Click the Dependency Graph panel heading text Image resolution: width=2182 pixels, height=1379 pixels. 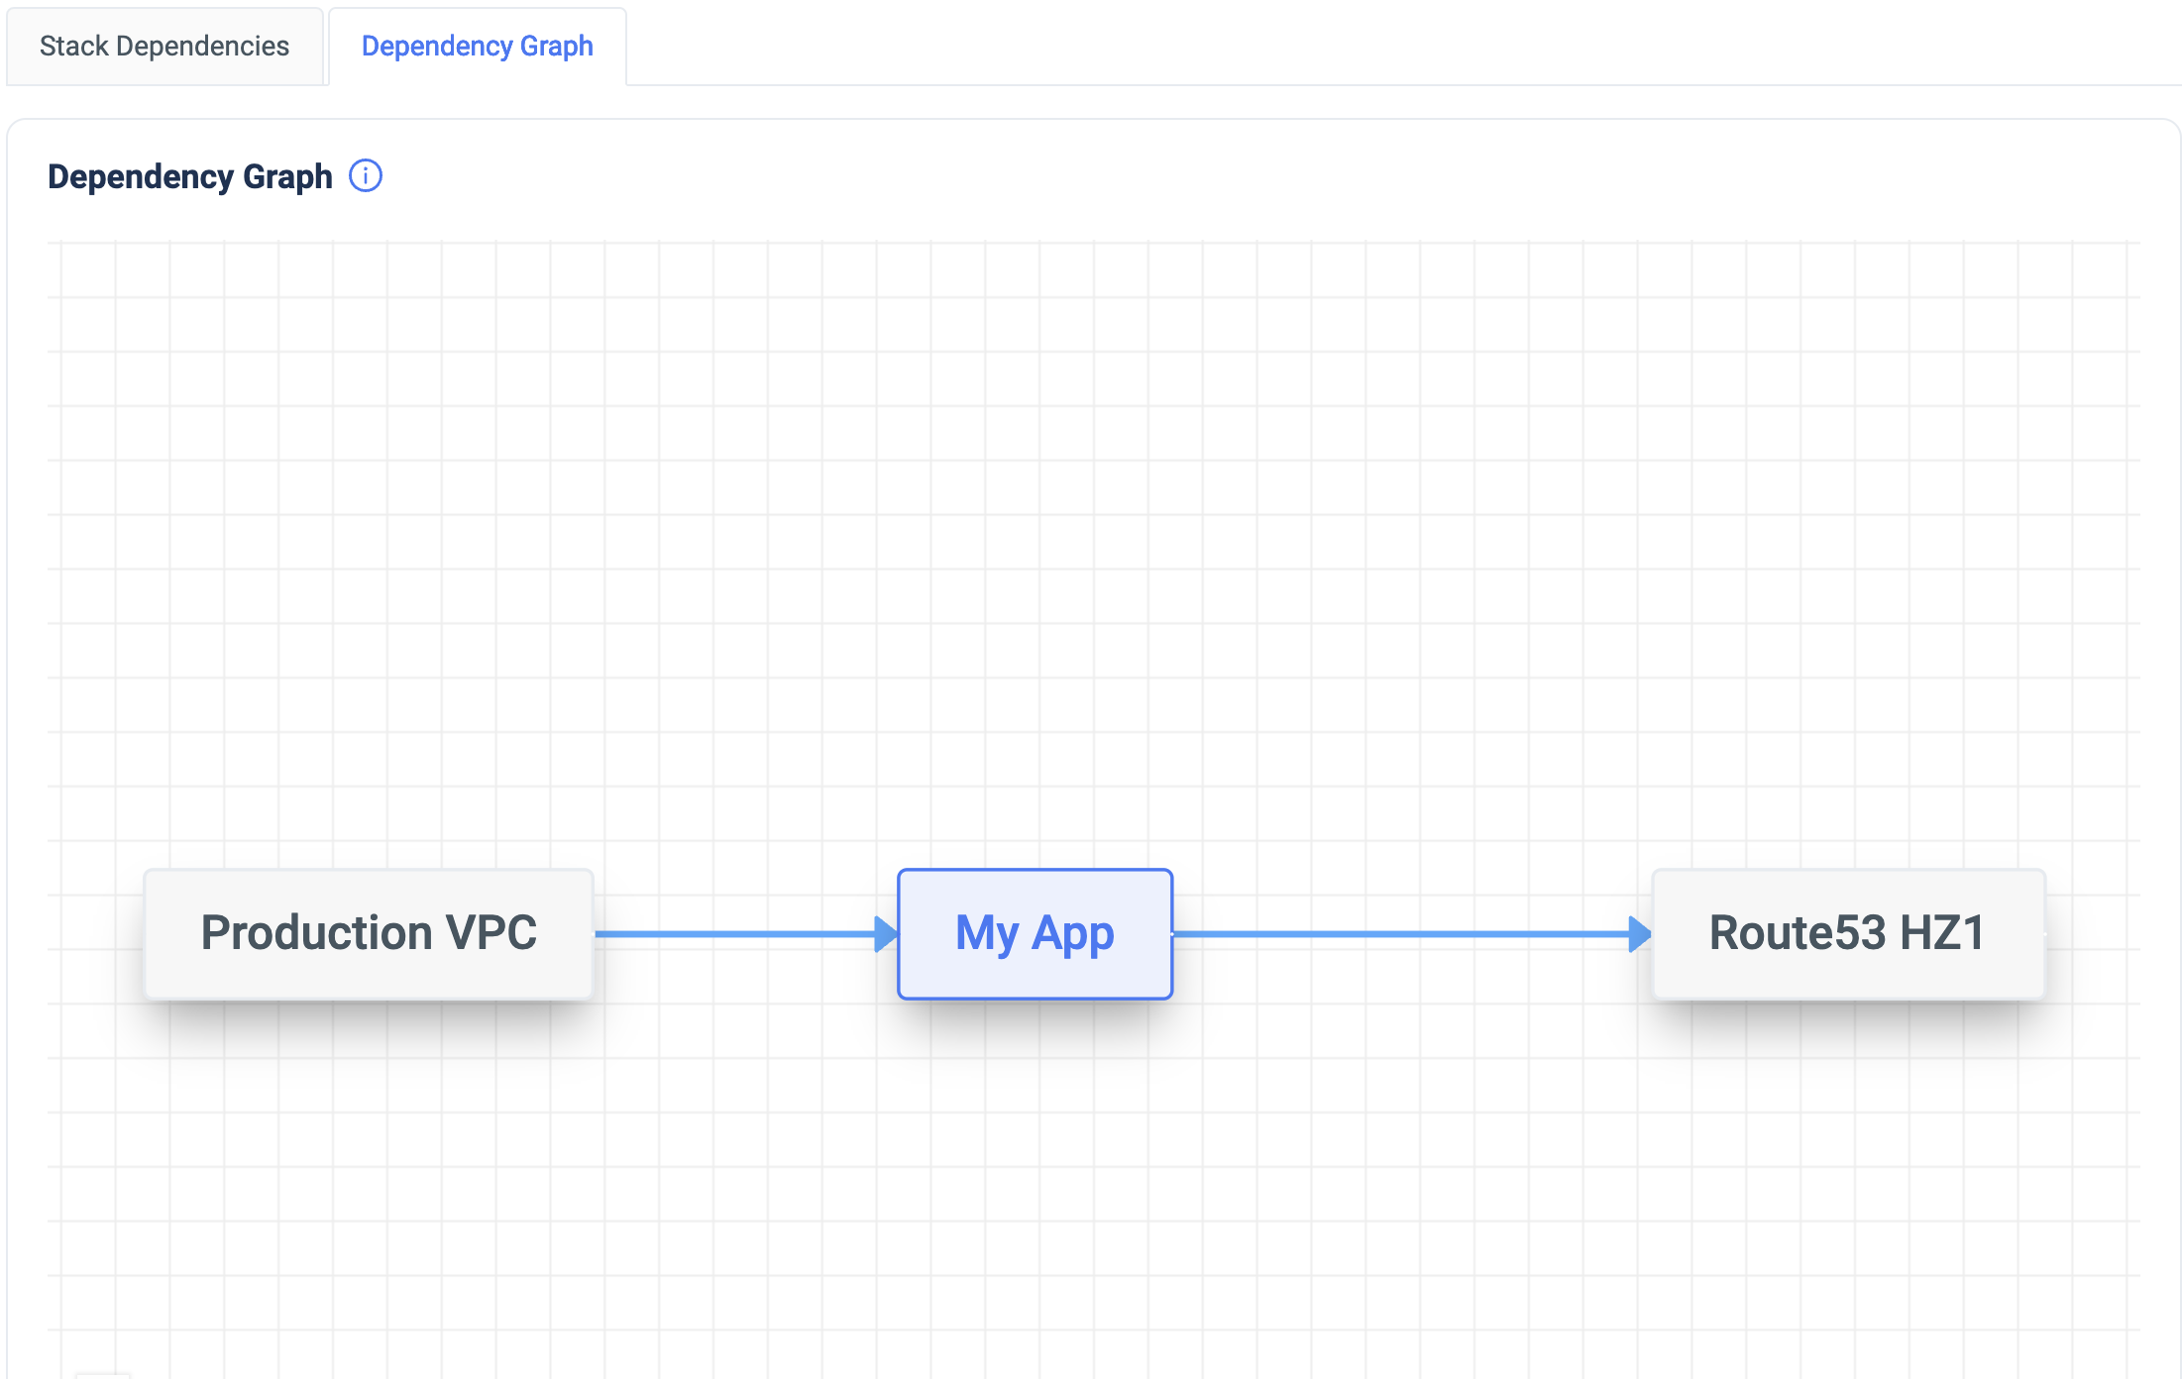pyautogui.click(x=190, y=176)
